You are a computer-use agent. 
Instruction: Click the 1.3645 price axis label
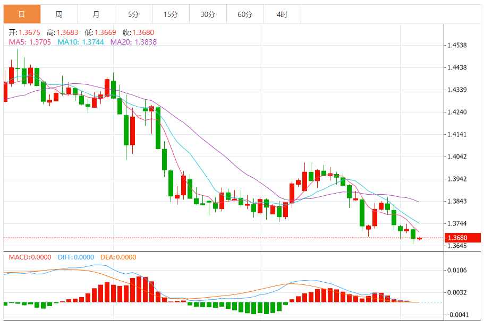[x=457, y=246]
